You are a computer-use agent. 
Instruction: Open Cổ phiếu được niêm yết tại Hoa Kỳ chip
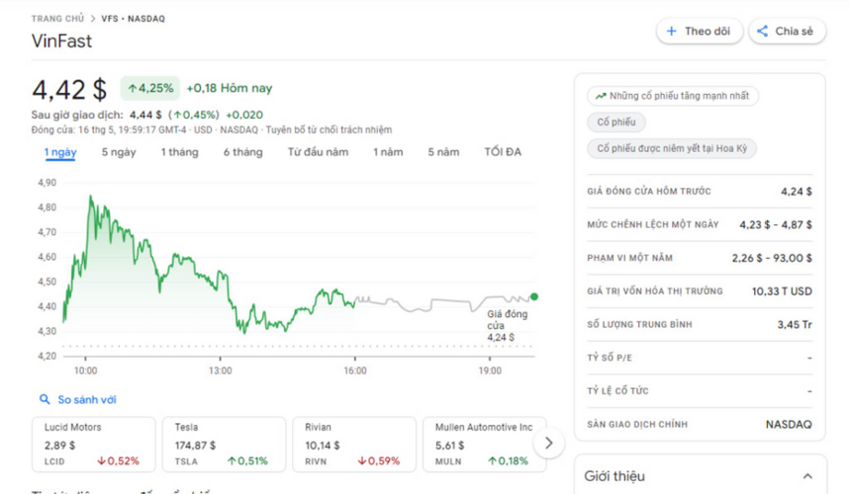point(671,148)
